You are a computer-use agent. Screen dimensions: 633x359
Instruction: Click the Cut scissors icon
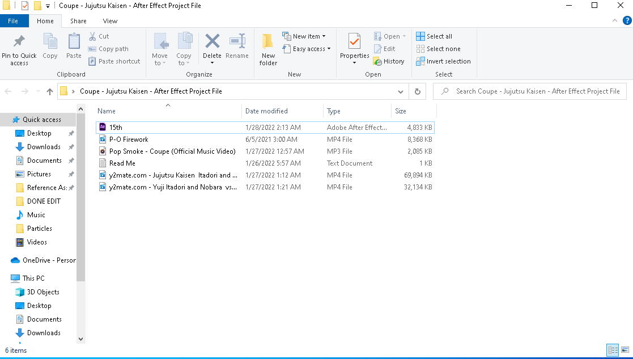pos(92,36)
